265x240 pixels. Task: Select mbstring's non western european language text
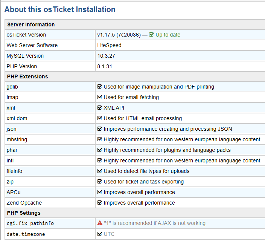182,139
